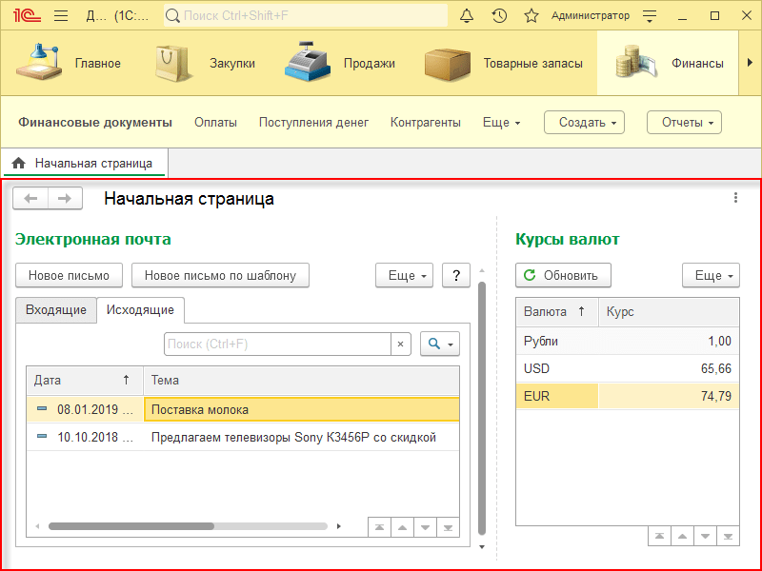The width and height of the screenshot is (762, 571).
Task: Click the Тема column header
Action: click(301, 380)
